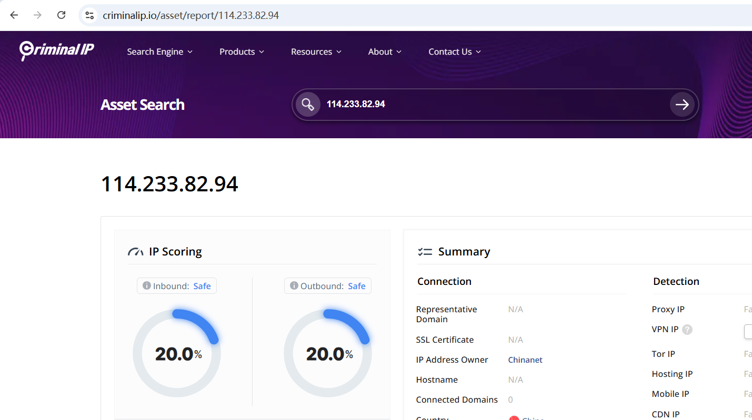The height and width of the screenshot is (420, 752).
Task: Click the Hostname label
Action: [437, 380]
